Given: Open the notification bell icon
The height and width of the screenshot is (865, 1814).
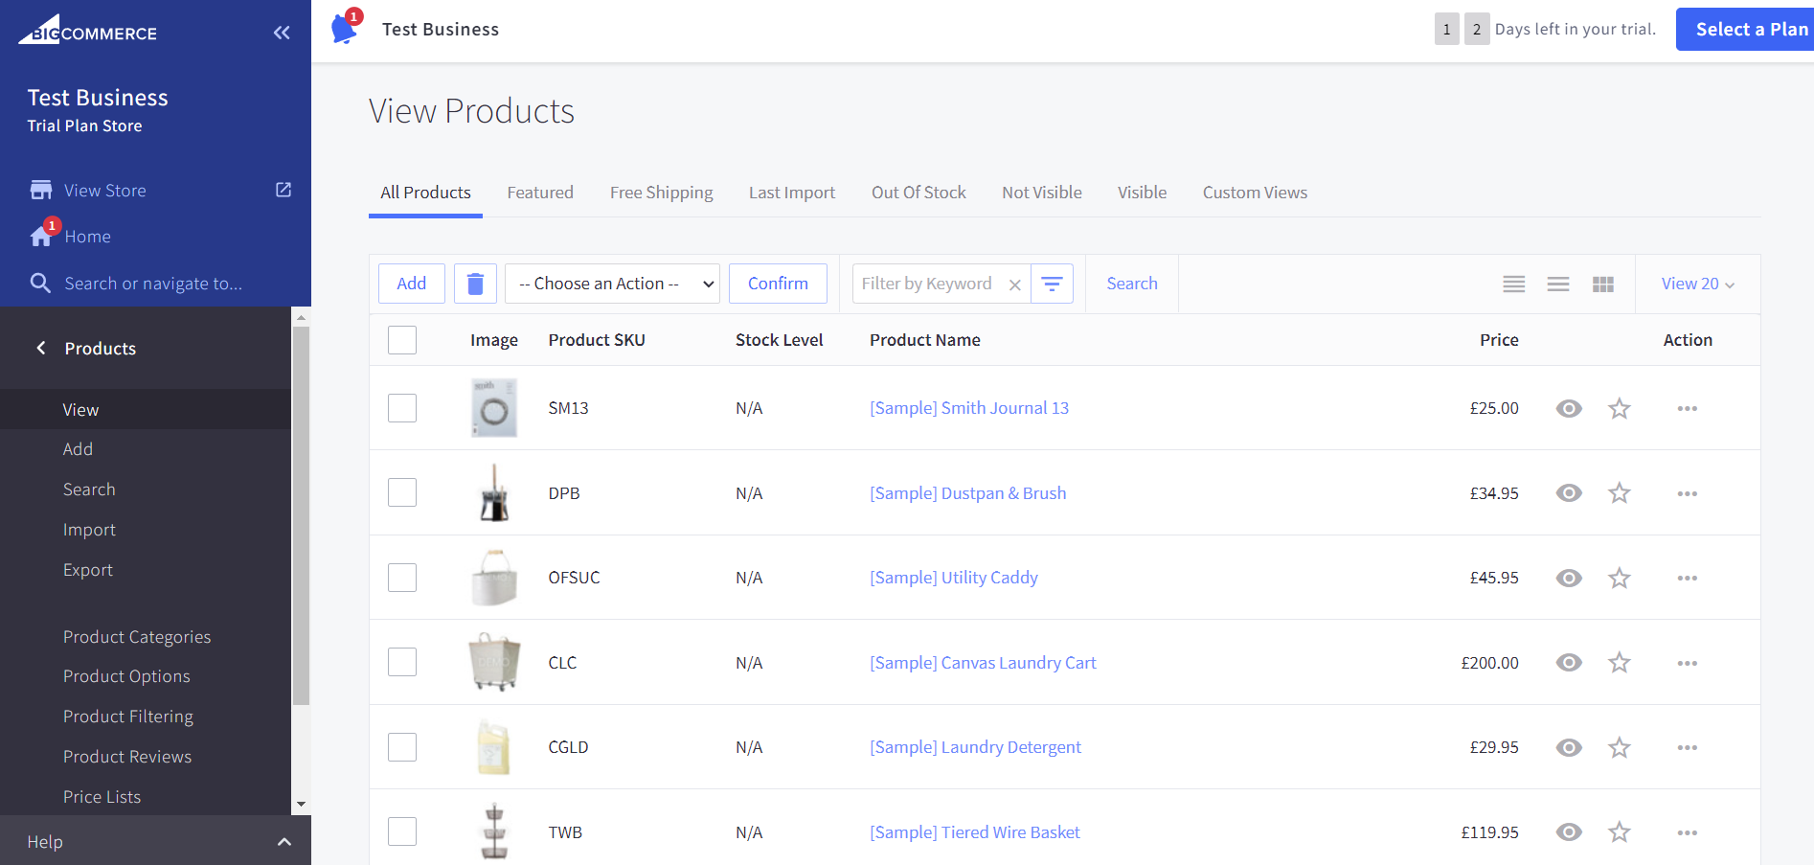Looking at the screenshot, I should click(343, 29).
